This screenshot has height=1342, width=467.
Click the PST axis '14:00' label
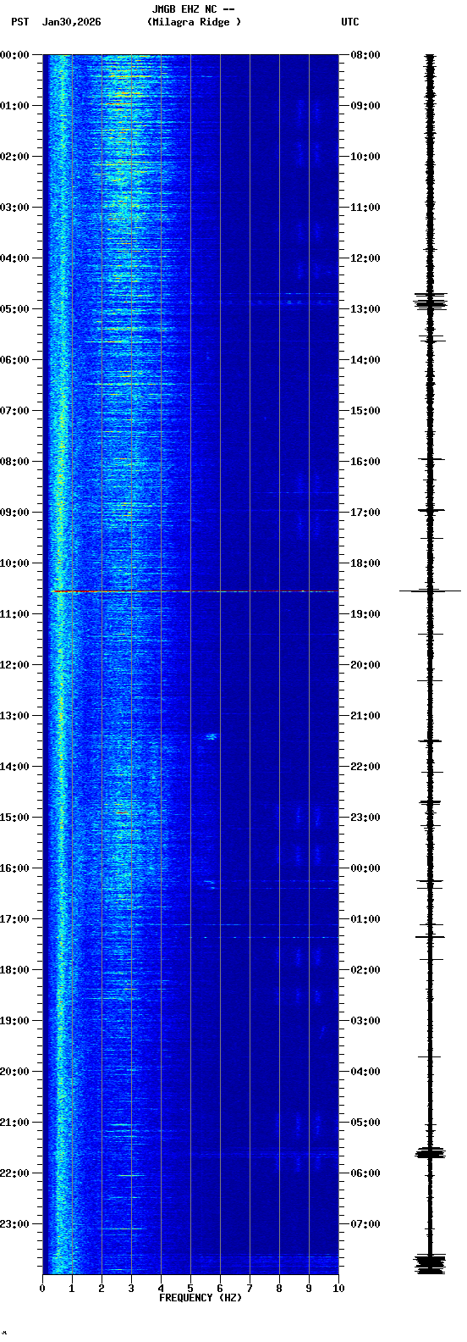coord(14,767)
